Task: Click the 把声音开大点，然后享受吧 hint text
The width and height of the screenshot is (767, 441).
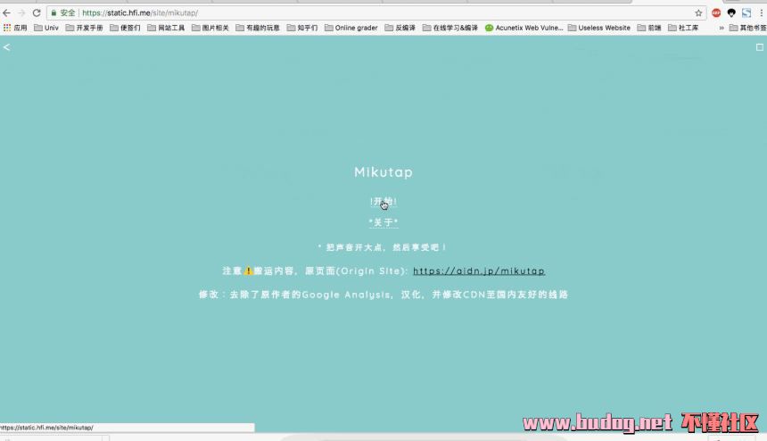Action: tap(382, 247)
